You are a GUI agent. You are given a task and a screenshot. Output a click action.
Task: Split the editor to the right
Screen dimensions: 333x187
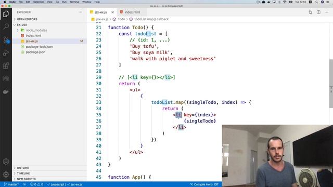318,12
